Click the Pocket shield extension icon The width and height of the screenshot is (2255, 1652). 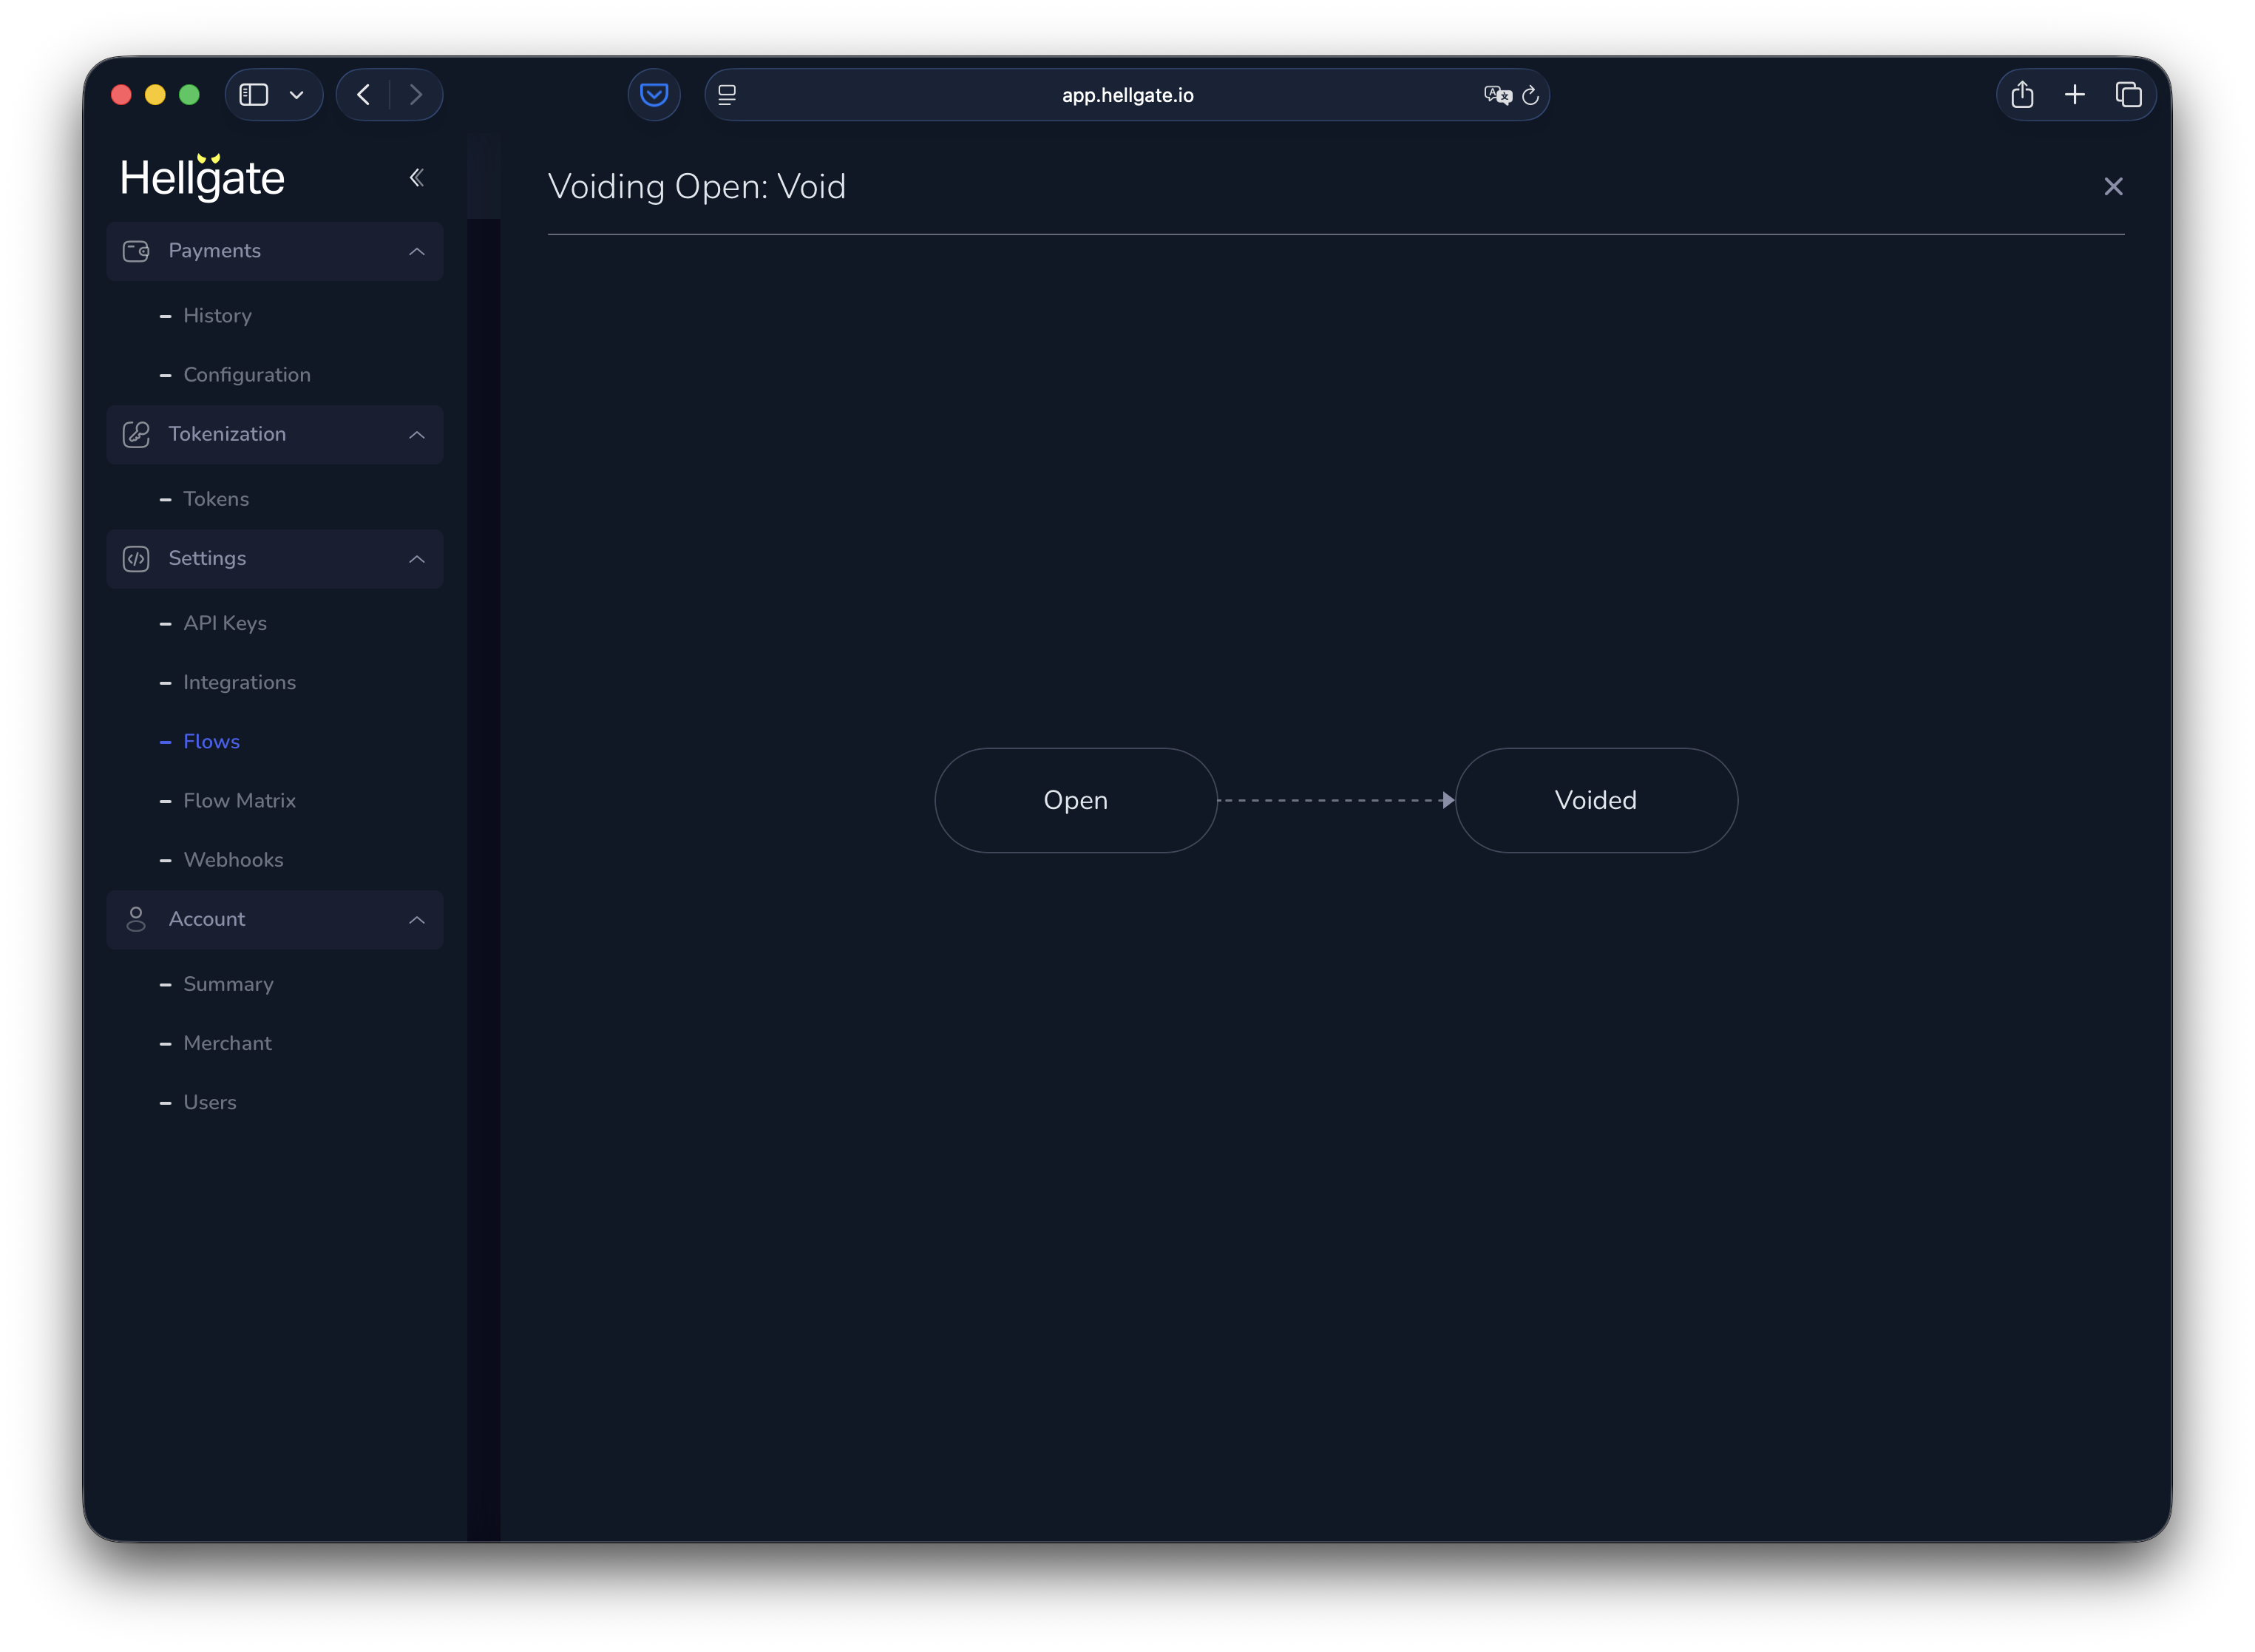[x=654, y=95]
